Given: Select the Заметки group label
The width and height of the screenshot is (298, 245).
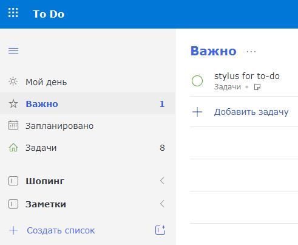Looking at the screenshot, I should tap(46, 204).
